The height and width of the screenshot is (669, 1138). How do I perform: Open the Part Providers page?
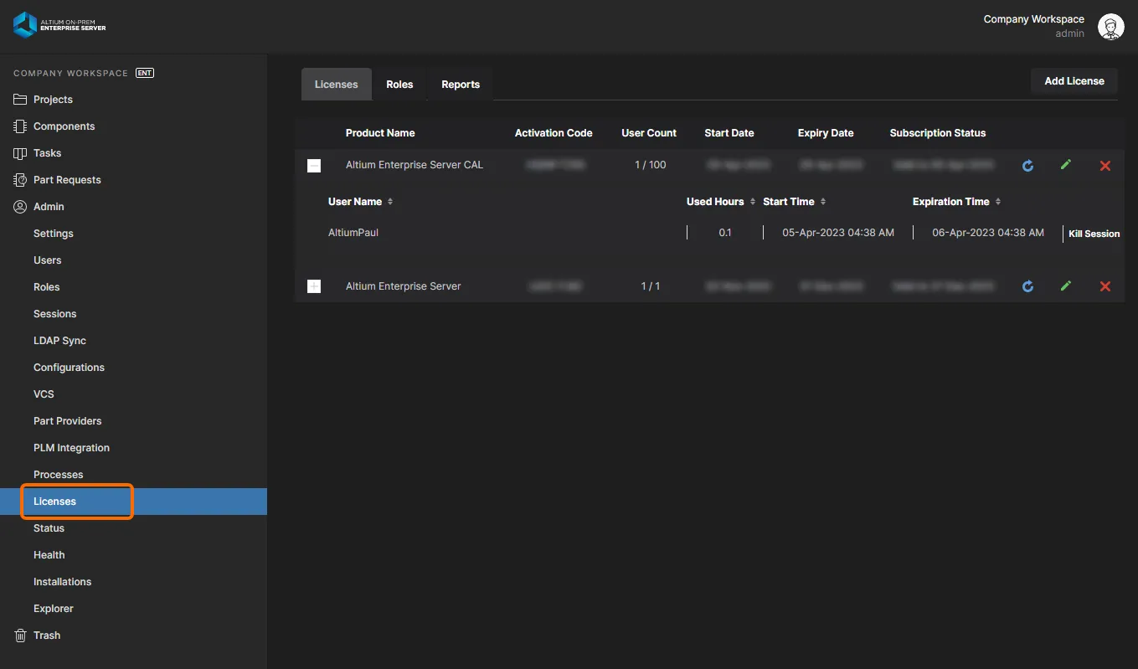pos(67,421)
